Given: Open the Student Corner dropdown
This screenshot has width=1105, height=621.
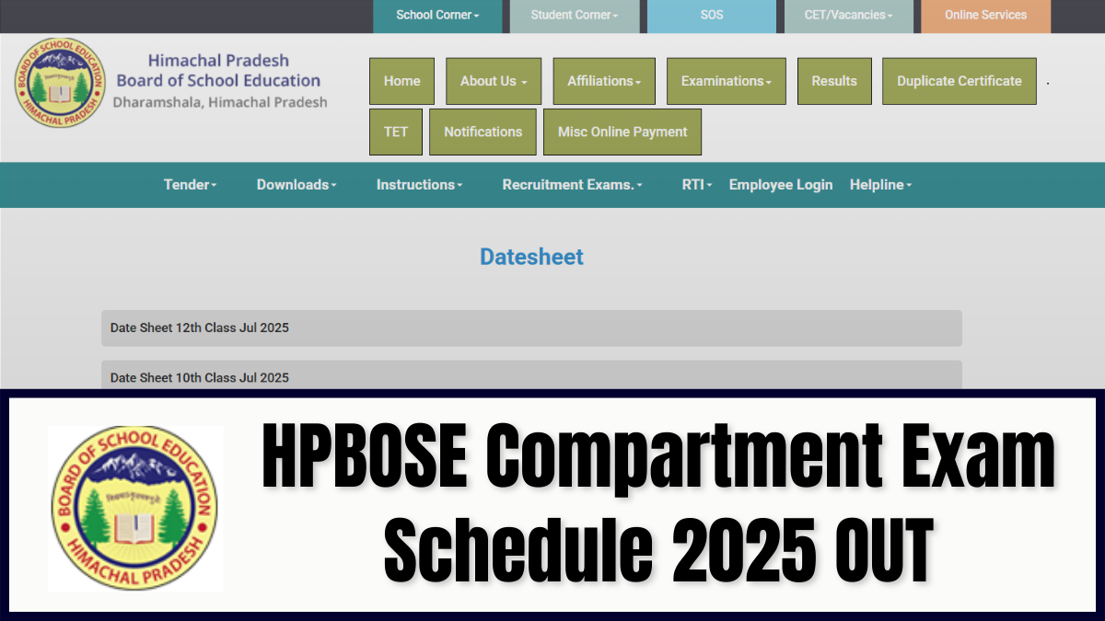Looking at the screenshot, I should point(574,16).
